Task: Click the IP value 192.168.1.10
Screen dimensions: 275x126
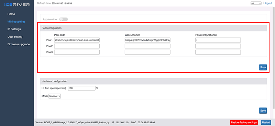Action: pyautogui.click(x=122, y=122)
